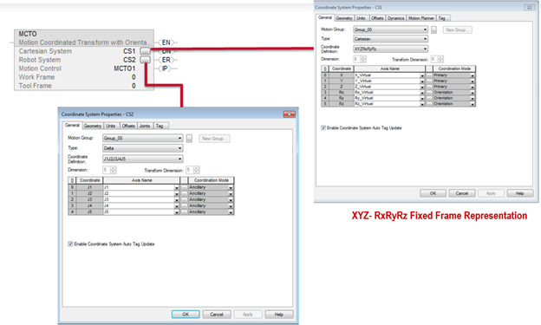Open browse button for Cartesian System CS1

pos(146,51)
